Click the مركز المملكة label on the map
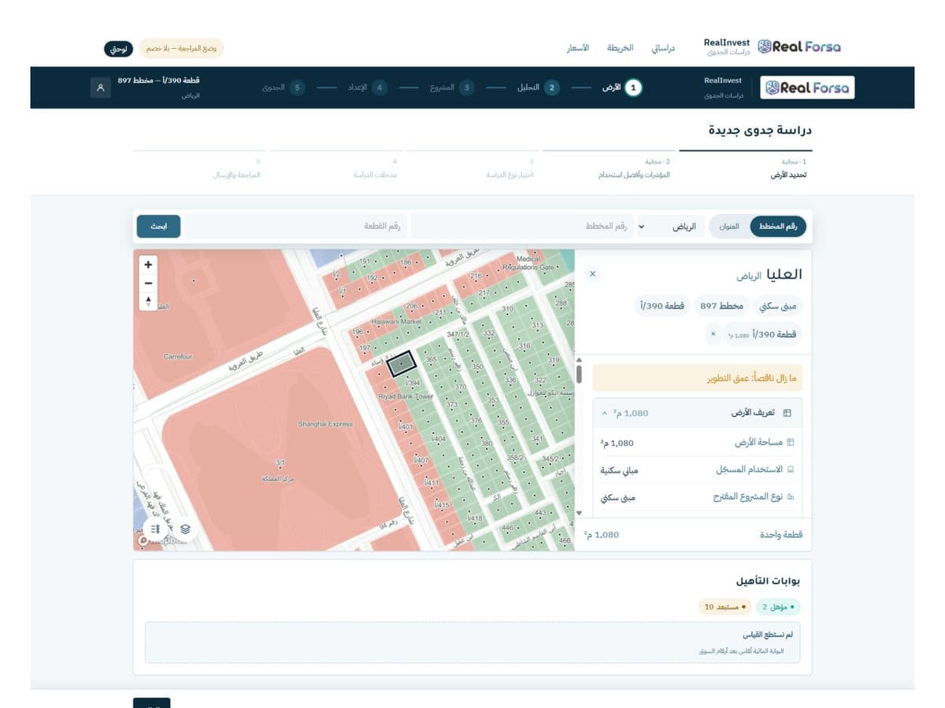This screenshot has width=945, height=708. (x=279, y=479)
